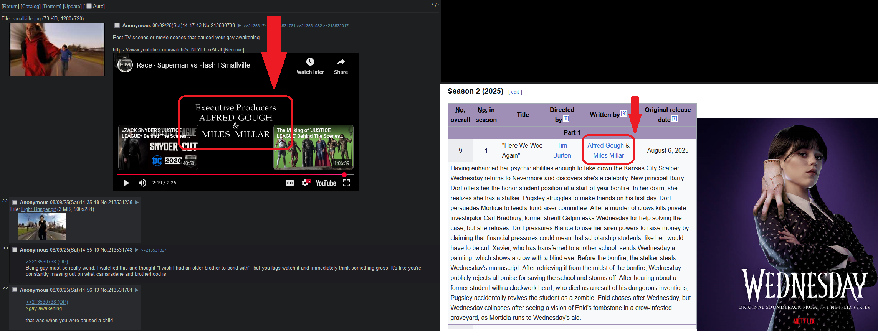Click the "Season 2 (2025)" heading
The height and width of the screenshot is (331, 878).
click(475, 91)
